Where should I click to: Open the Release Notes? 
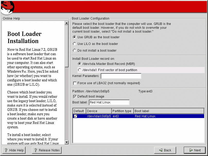[47, 150]
